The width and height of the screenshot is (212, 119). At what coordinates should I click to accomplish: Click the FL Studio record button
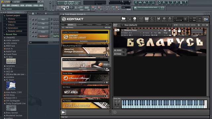72,7
